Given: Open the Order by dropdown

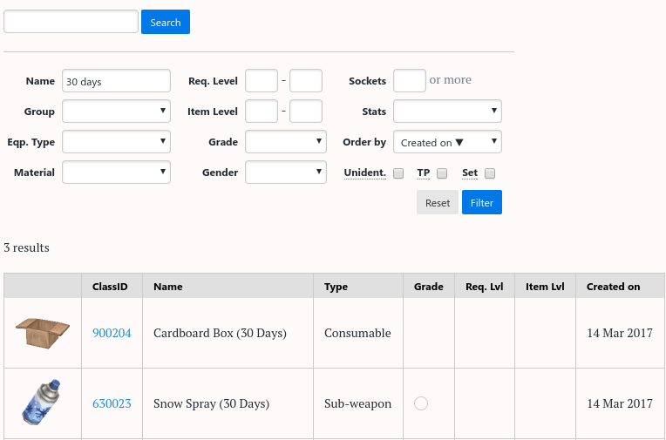Looking at the screenshot, I should [x=447, y=142].
